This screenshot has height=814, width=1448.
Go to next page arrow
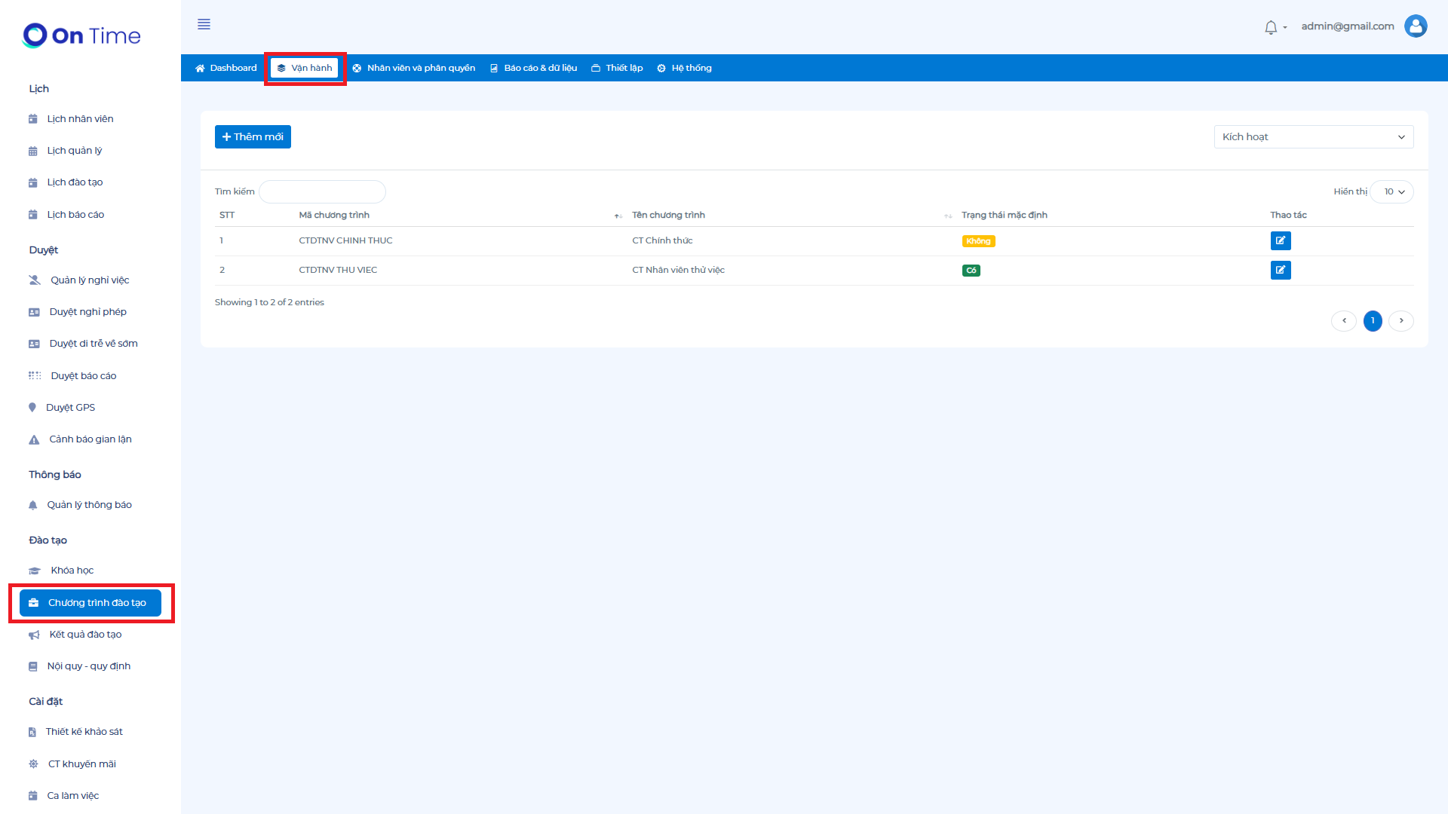point(1400,321)
